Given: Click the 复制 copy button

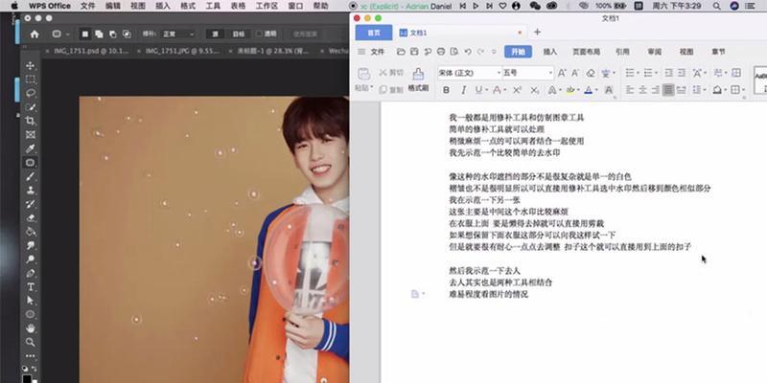Looking at the screenshot, I should (391, 90).
